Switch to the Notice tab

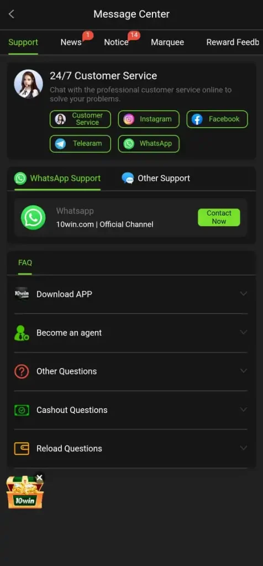pos(116,42)
